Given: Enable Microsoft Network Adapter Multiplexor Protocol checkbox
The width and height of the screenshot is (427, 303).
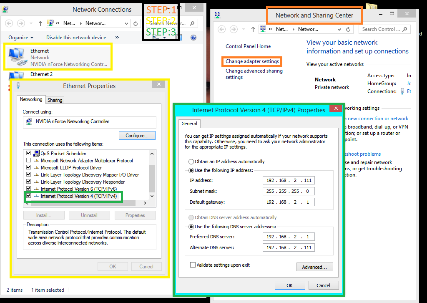Looking at the screenshot, I should 29,160.
